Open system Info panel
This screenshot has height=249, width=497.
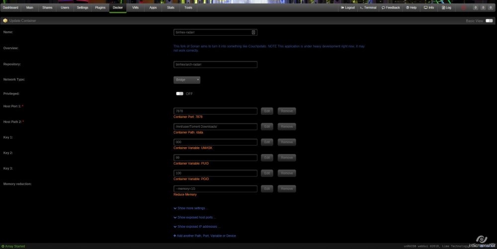[429, 7]
